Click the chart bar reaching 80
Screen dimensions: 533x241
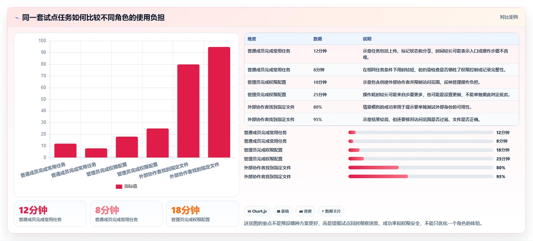188,111
